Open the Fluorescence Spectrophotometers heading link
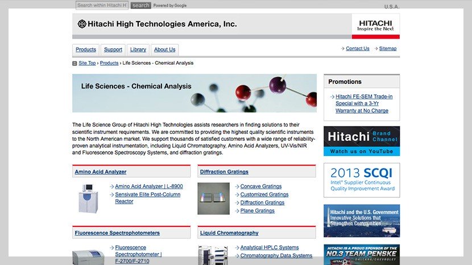The height and width of the screenshot is (265, 472). tap(117, 233)
